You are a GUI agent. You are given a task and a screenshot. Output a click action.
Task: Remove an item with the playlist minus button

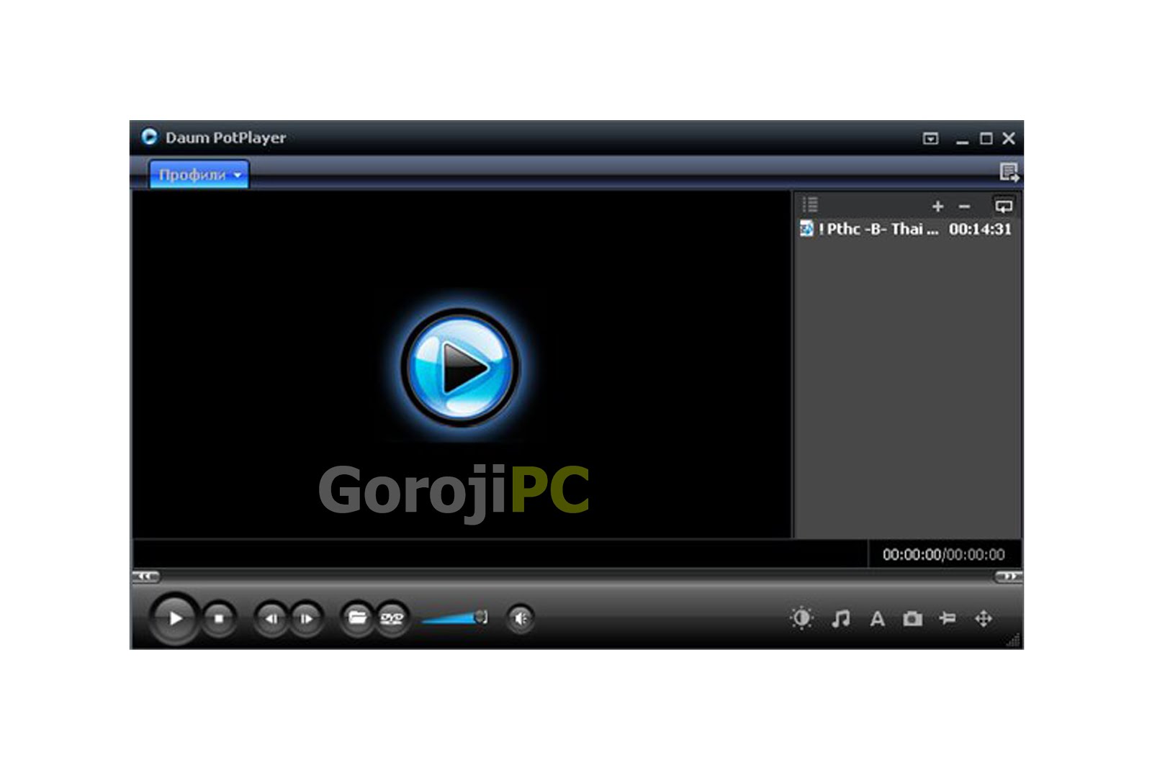click(964, 207)
